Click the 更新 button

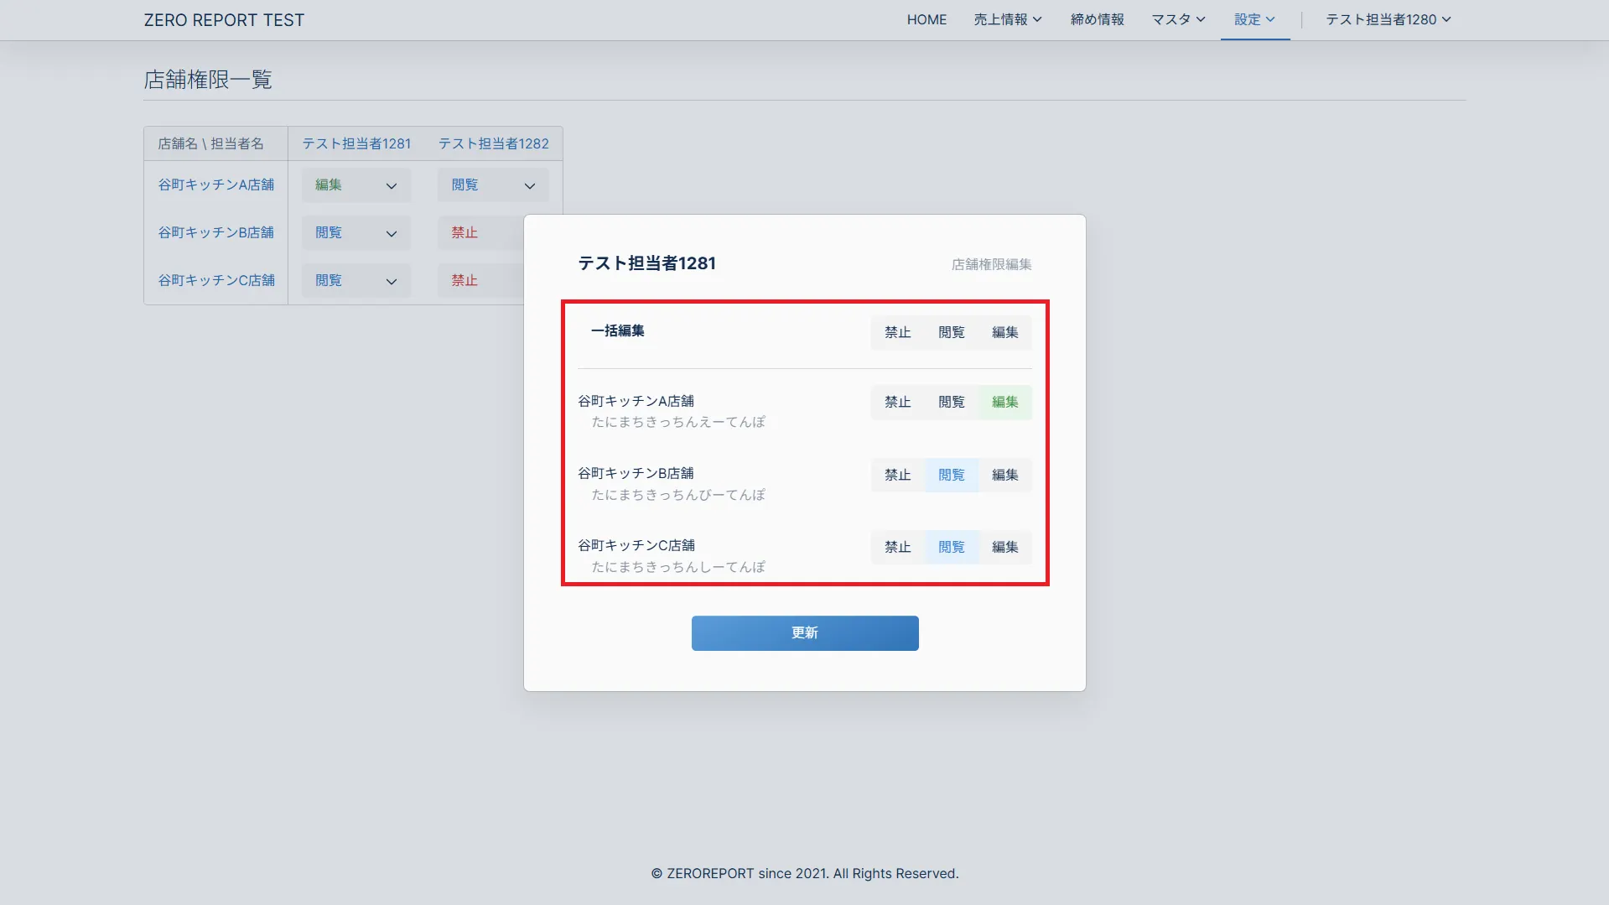pyautogui.click(x=804, y=633)
